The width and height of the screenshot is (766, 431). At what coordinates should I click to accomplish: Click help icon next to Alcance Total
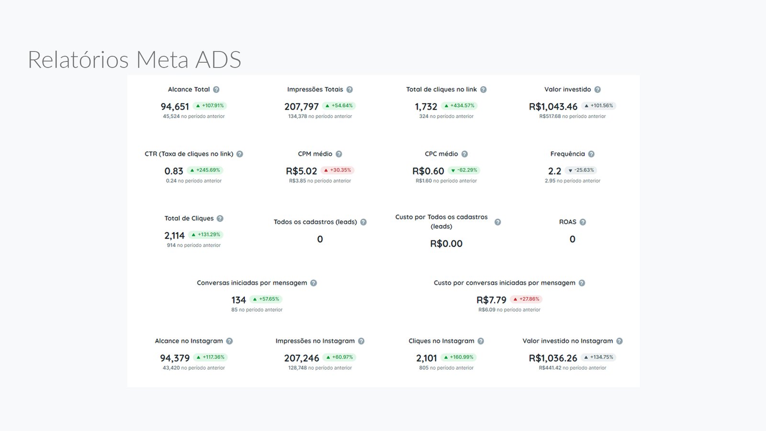[x=216, y=90]
